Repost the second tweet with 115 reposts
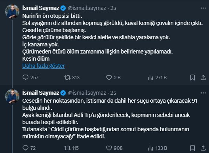Screen dimensions: 209x153 [x=71, y=148]
